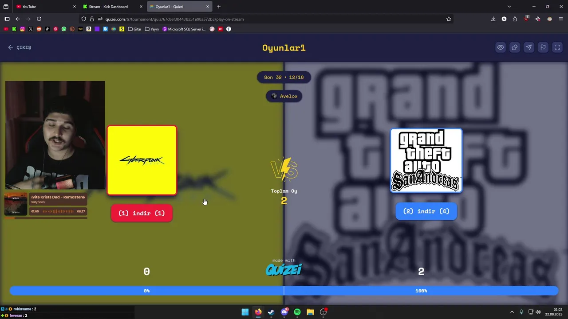Click the speaker volume tray icon
This screenshot has width=568, height=319.
pos(538,312)
